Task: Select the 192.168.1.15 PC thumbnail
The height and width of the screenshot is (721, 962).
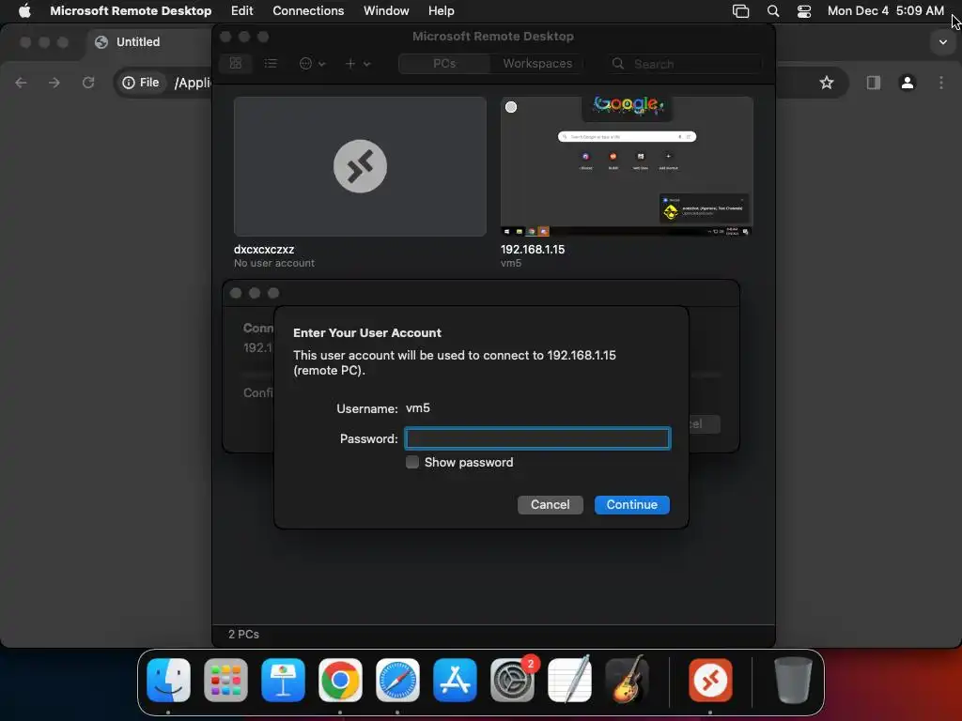Action: click(627, 166)
